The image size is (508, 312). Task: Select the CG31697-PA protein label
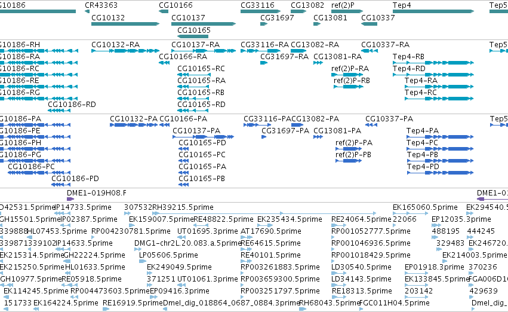285,131
